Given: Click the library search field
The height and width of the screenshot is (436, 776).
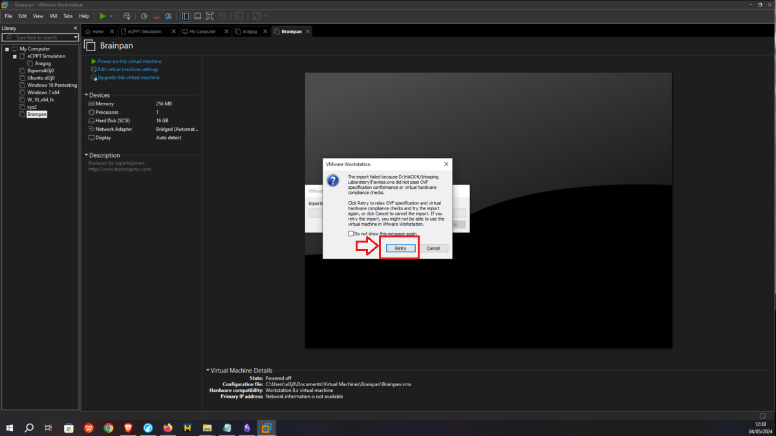Looking at the screenshot, I should pyautogui.click(x=42, y=38).
